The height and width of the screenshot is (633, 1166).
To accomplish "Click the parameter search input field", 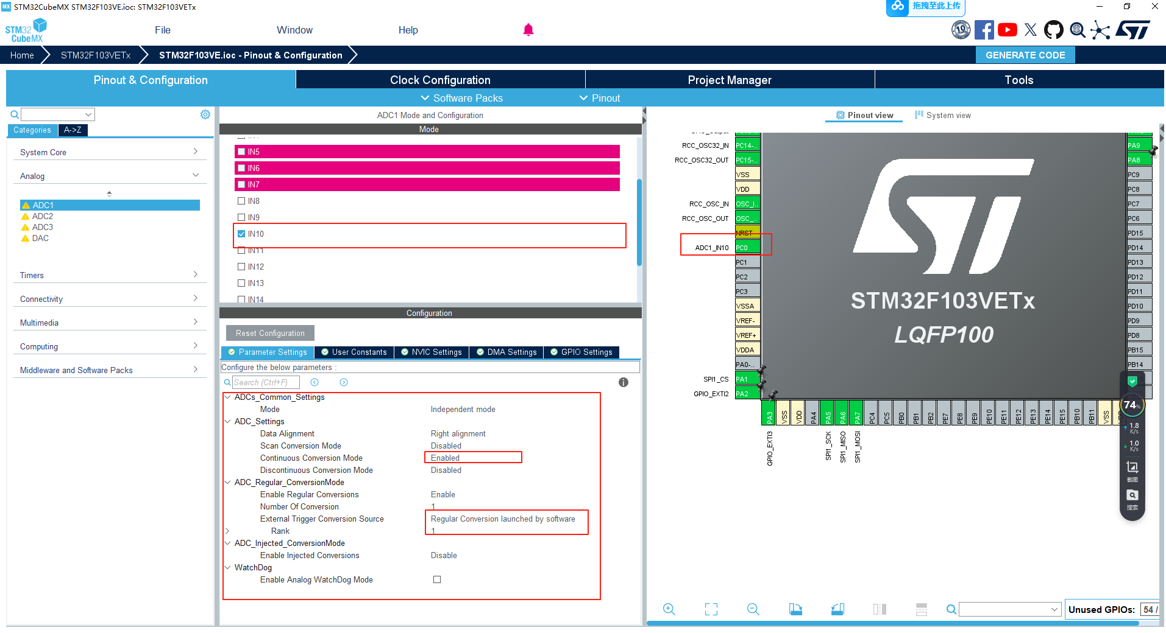I will [266, 382].
